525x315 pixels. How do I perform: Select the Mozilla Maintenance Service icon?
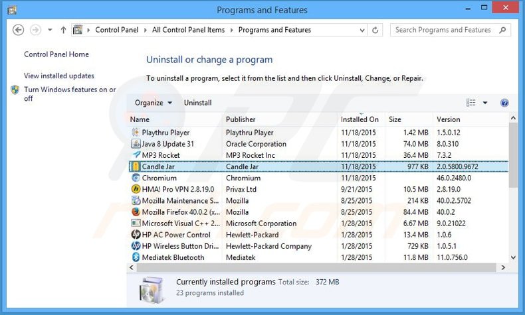pos(136,200)
